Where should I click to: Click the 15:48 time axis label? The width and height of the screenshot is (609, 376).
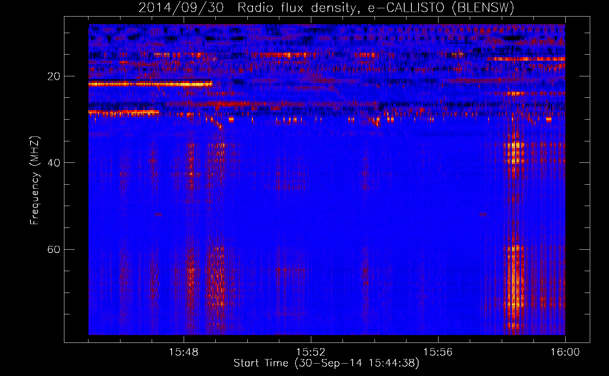[x=184, y=352]
